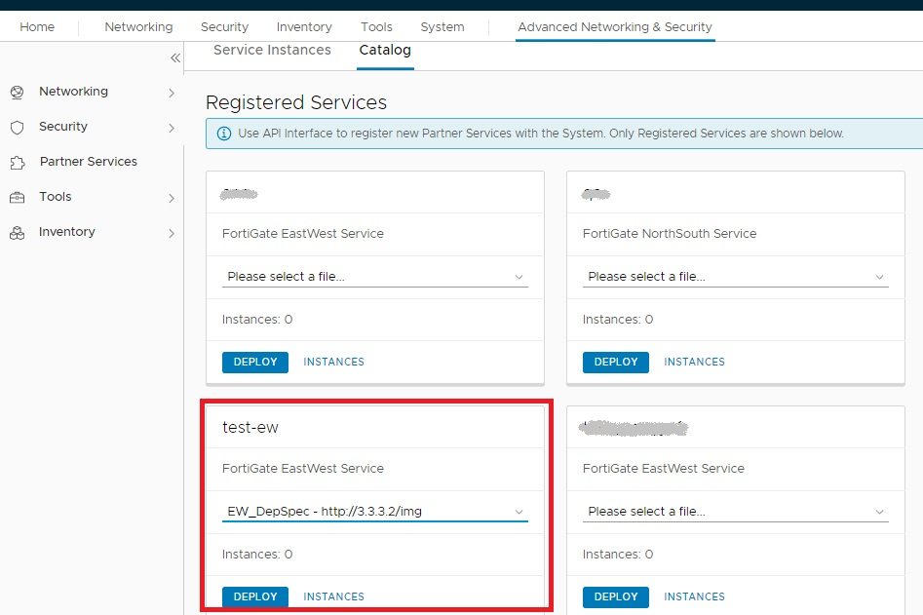Viewport: 923px width, 615px height.
Task: Deploy the bottom-right FortiGate EastWest service
Action: click(x=616, y=596)
